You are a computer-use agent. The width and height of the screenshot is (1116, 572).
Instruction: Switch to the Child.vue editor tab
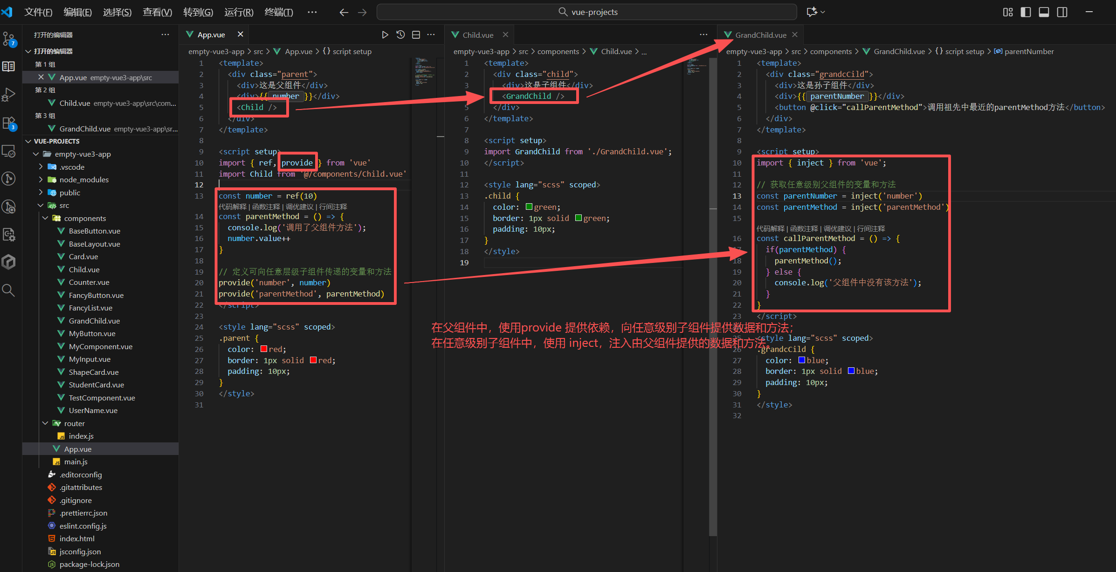[x=478, y=35]
